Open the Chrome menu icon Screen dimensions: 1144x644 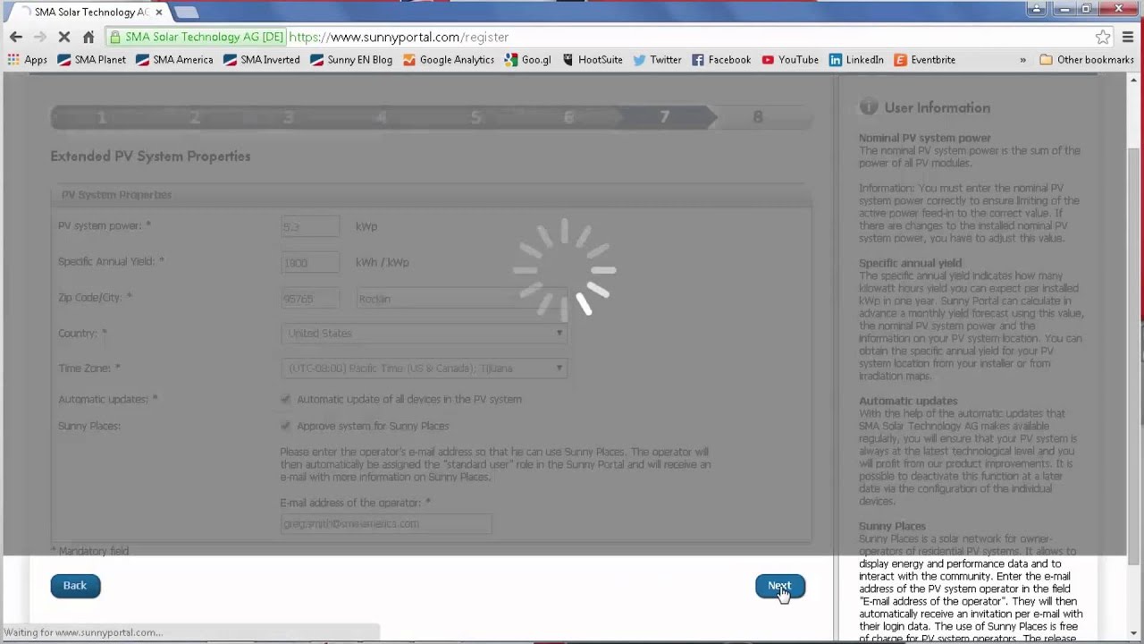pyautogui.click(x=1128, y=37)
